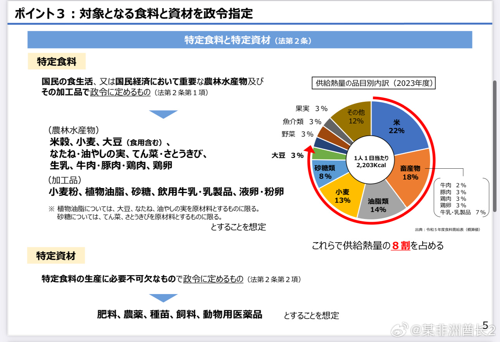Click 鶏肉 3% in the breakdown box

click(453, 198)
